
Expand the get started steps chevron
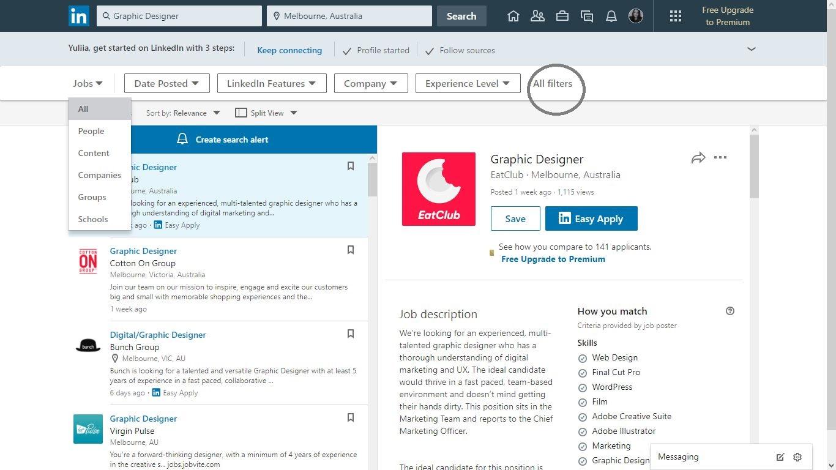(752, 49)
